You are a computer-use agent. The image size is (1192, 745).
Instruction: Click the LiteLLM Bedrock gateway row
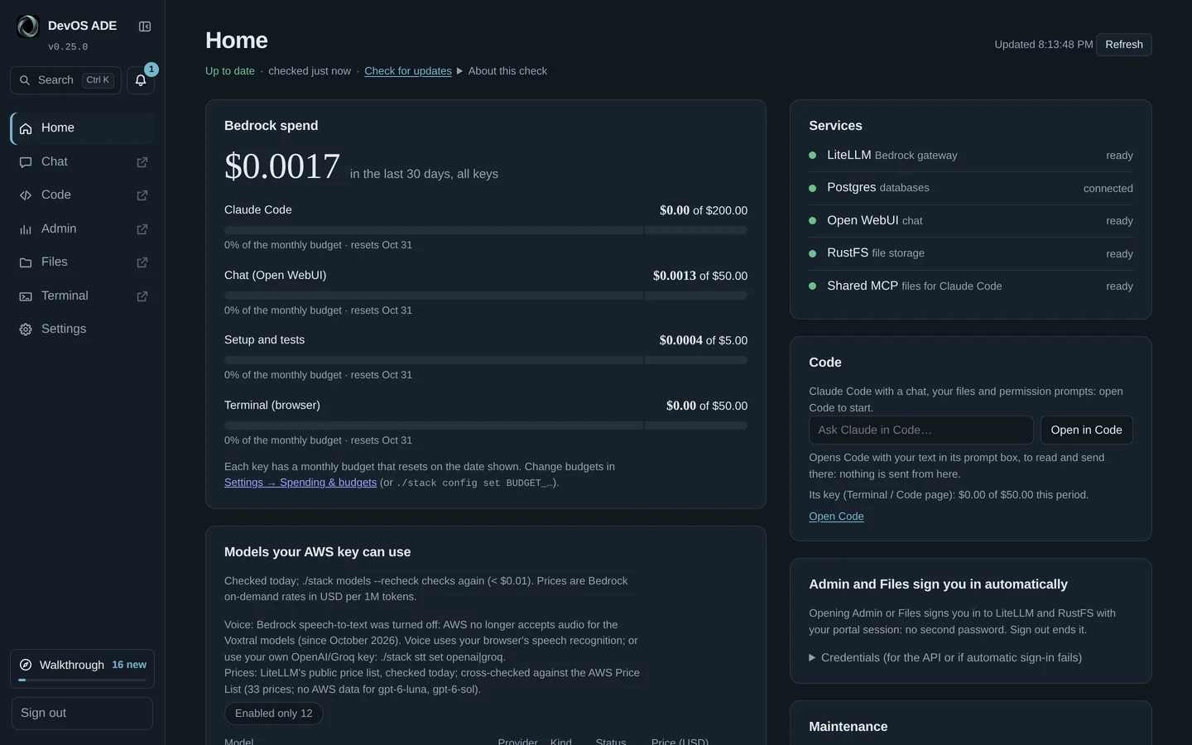point(971,156)
